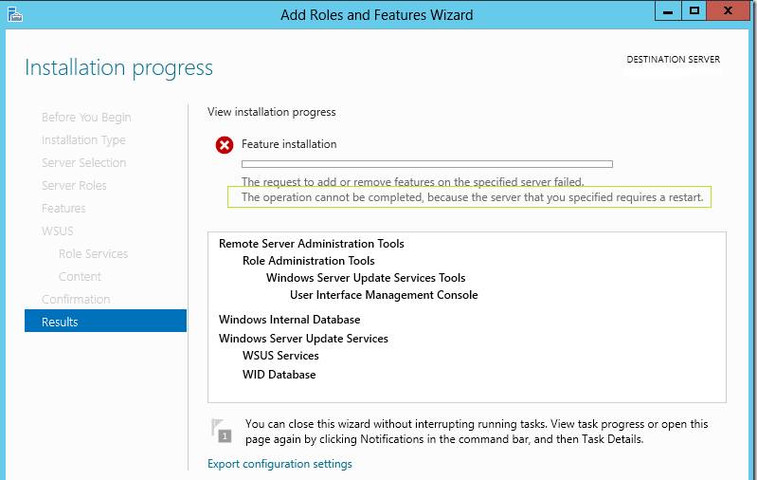Go to Content step
Screen dimensions: 757x480
pyautogui.click(x=80, y=277)
